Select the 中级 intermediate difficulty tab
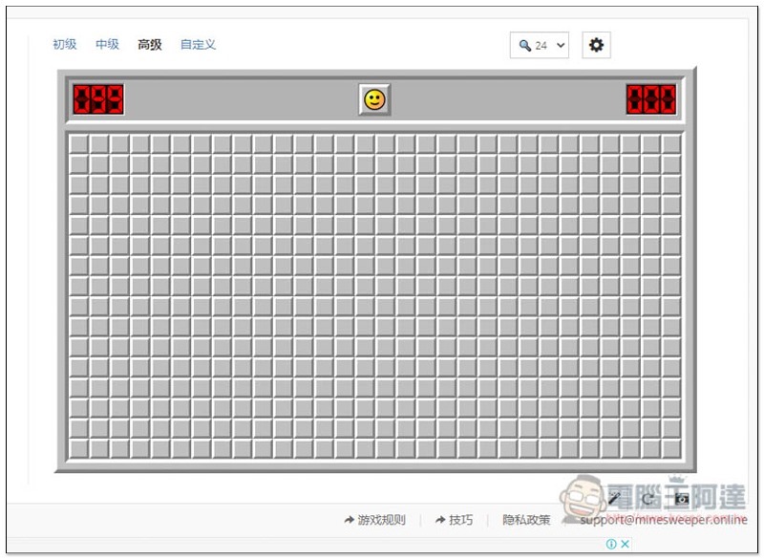The image size is (764, 560). [107, 44]
